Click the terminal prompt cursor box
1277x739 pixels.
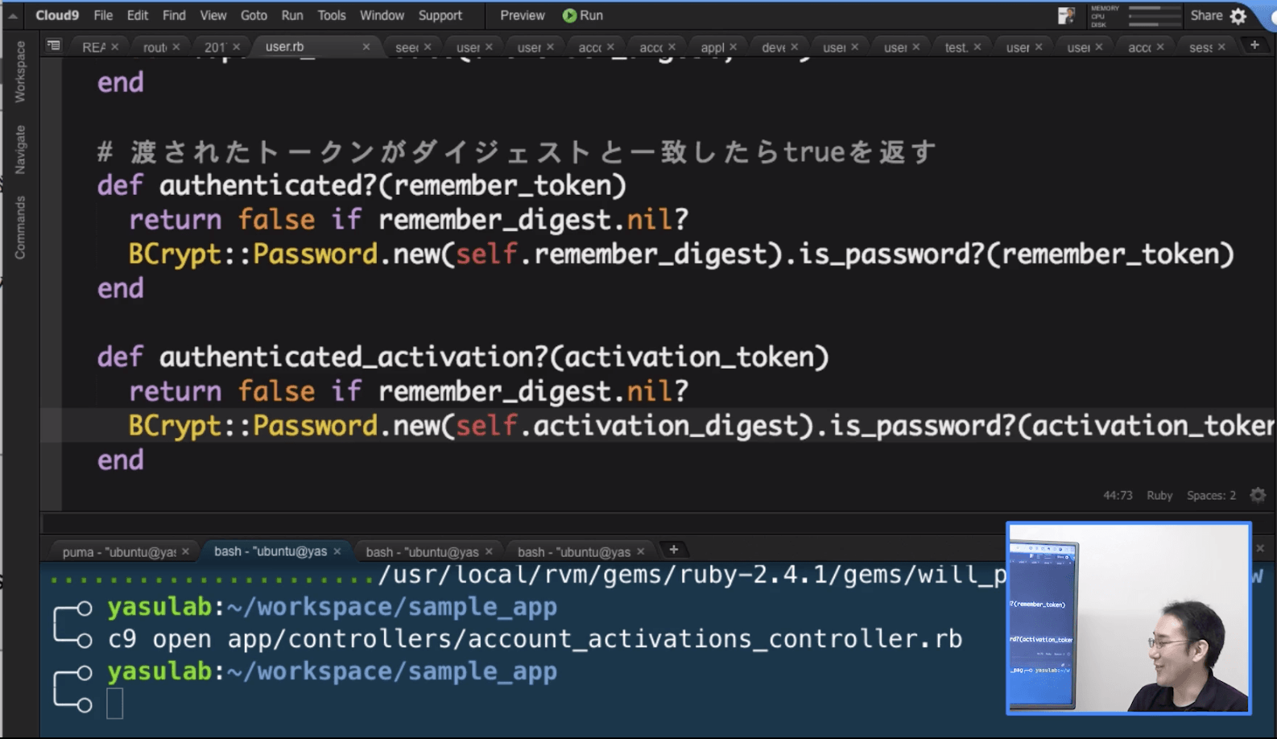coord(115,704)
